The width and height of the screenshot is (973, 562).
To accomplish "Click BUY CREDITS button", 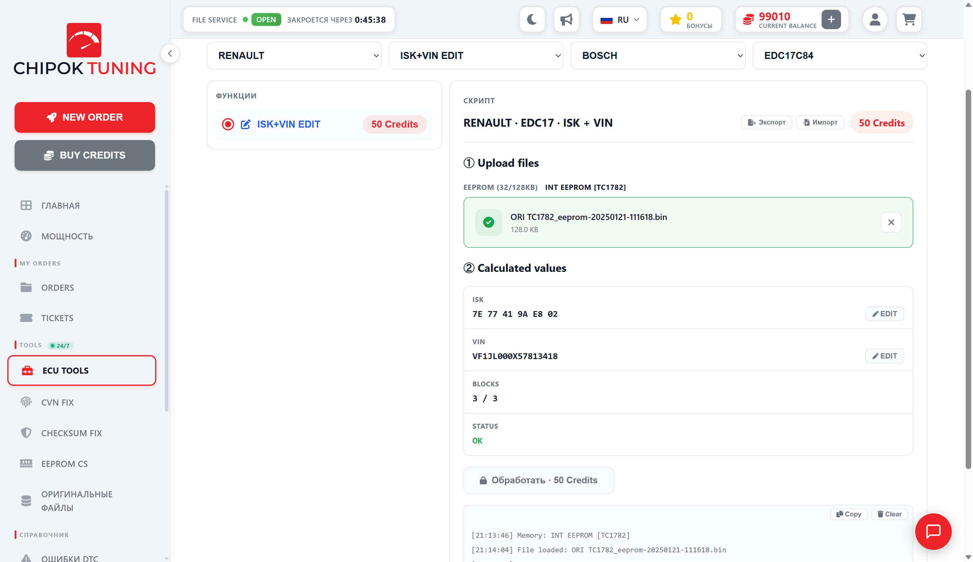I will pyautogui.click(x=85, y=155).
